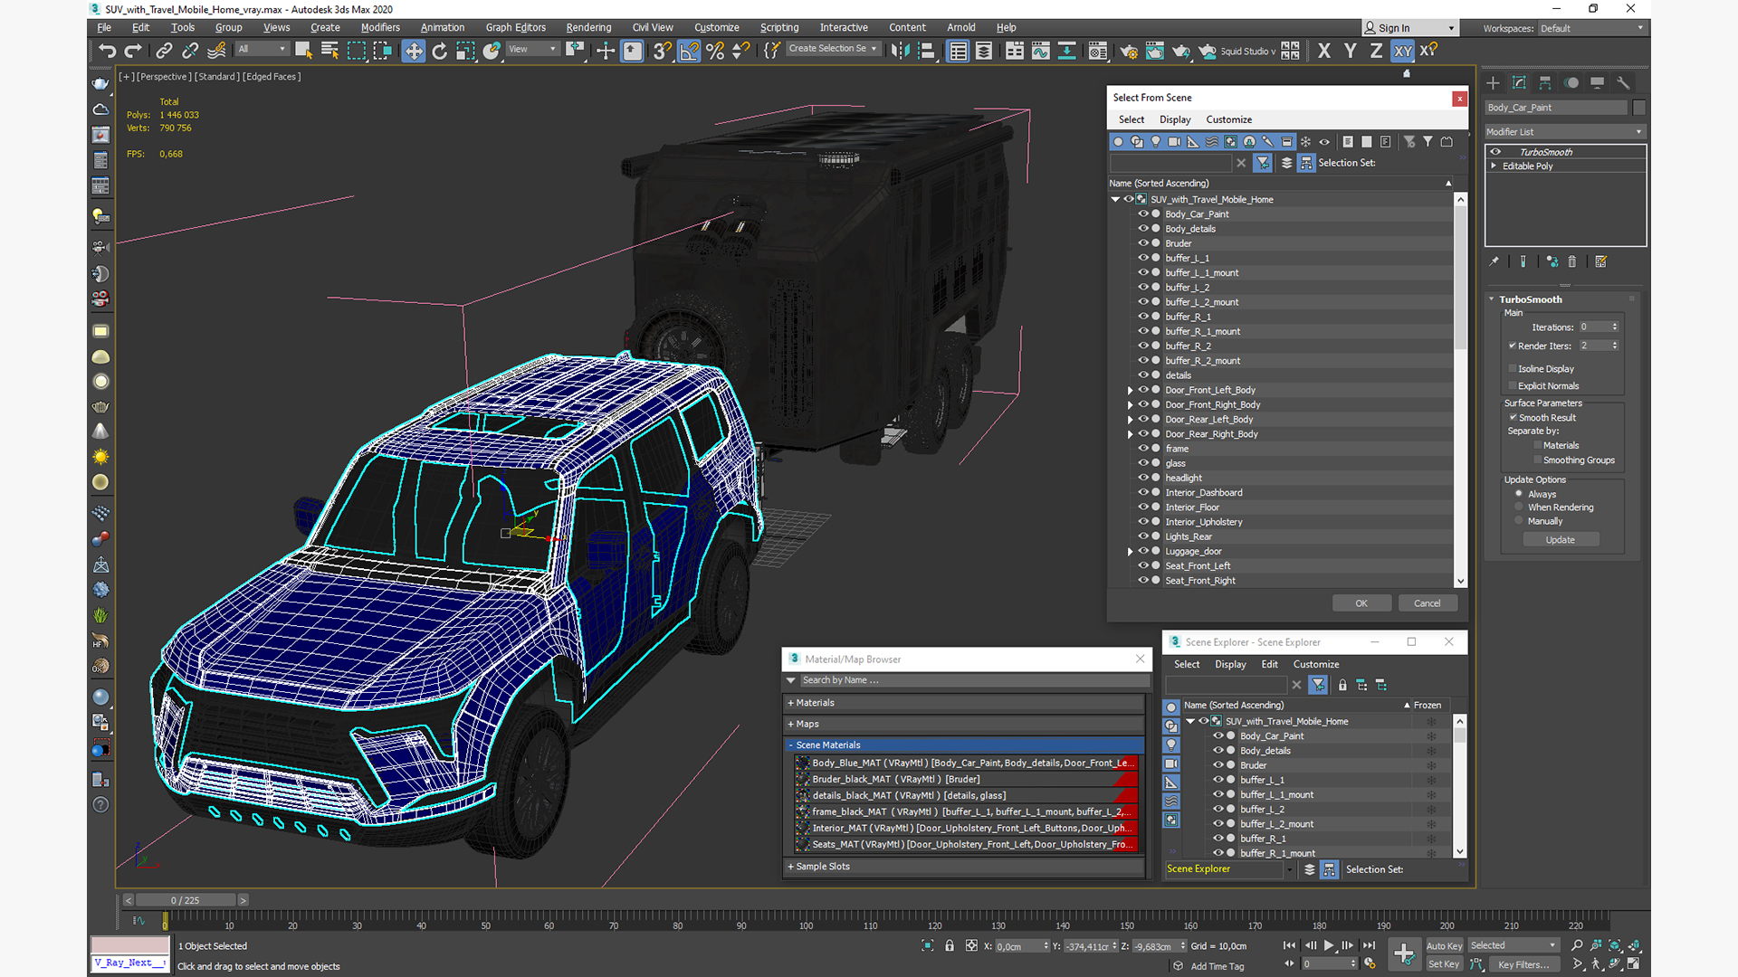Viewport: 1738px width, 977px height.
Task: Click the Mirror tool icon
Action: [x=900, y=51]
